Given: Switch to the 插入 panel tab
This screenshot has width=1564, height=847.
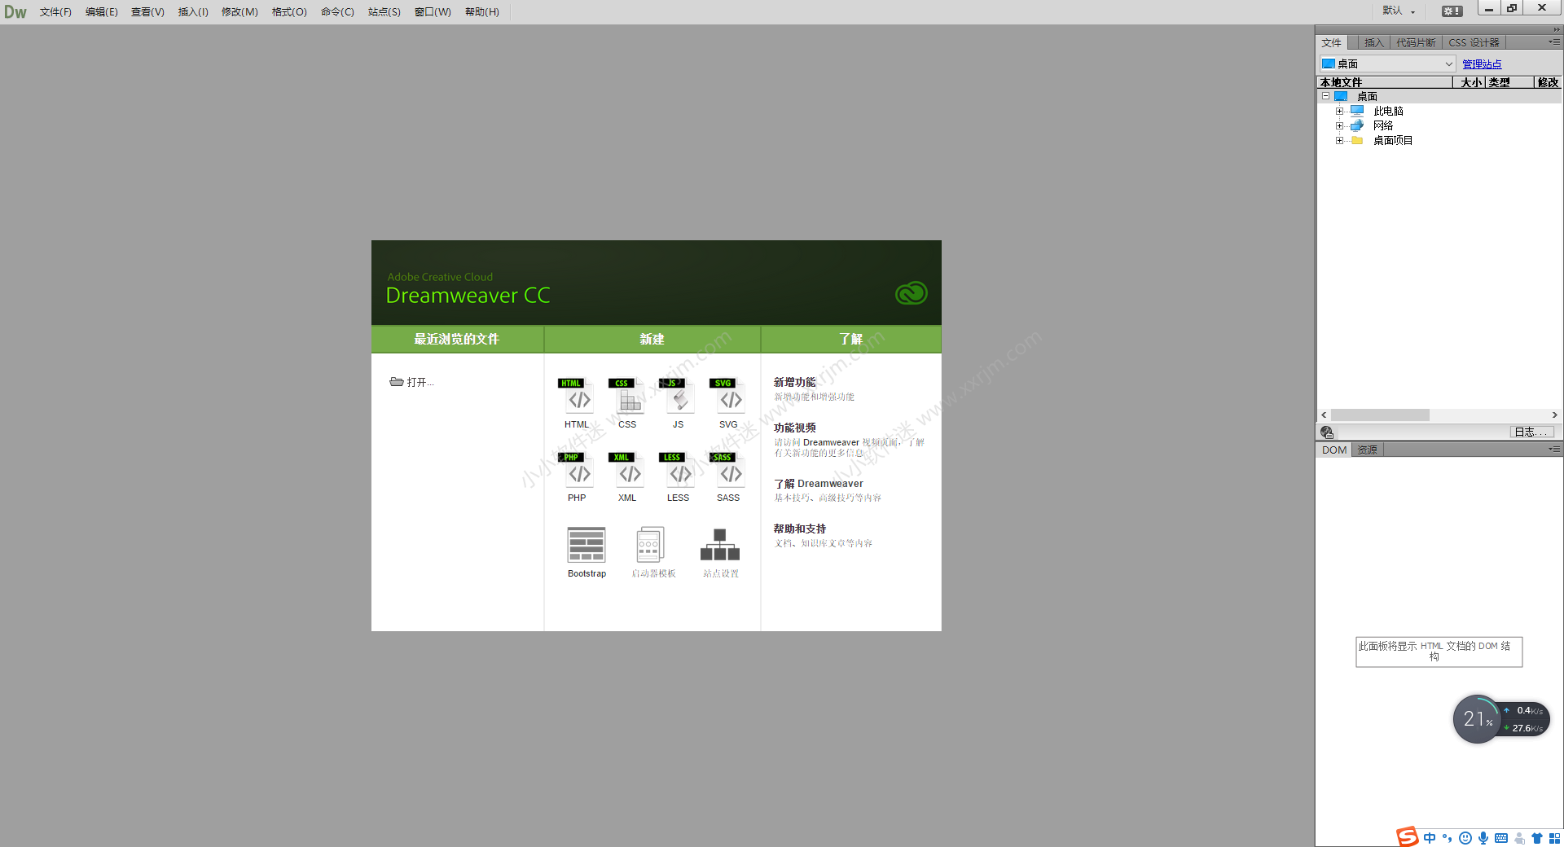Looking at the screenshot, I should point(1373,42).
